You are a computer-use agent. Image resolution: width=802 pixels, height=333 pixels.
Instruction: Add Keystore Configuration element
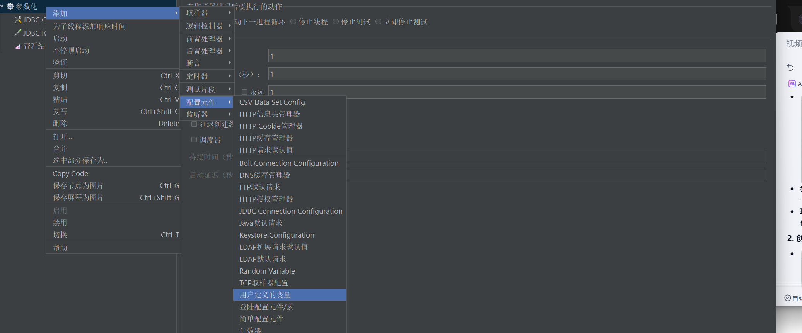pyautogui.click(x=290, y=235)
